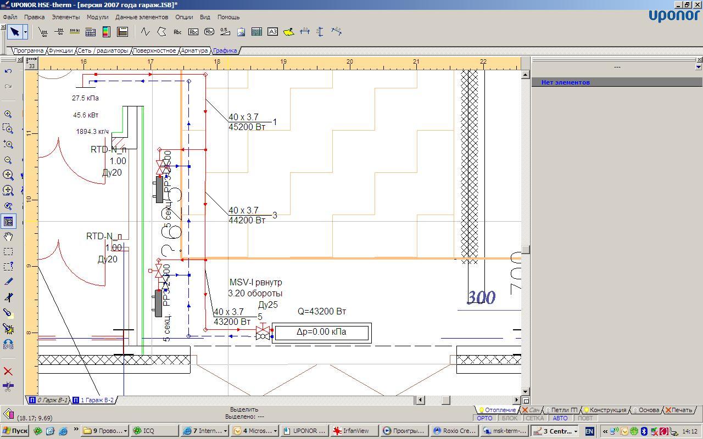The image size is (703, 439).
Task: Open the Модули menu
Action: 97,17
